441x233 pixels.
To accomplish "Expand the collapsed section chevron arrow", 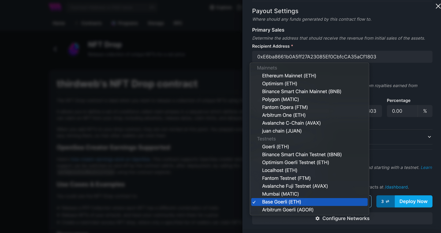I will click(430, 137).
